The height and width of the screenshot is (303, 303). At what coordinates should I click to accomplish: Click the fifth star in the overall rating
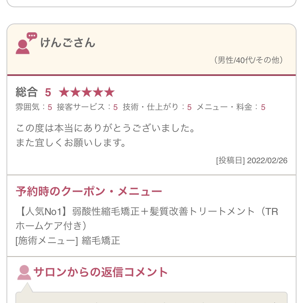click(x=109, y=92)
